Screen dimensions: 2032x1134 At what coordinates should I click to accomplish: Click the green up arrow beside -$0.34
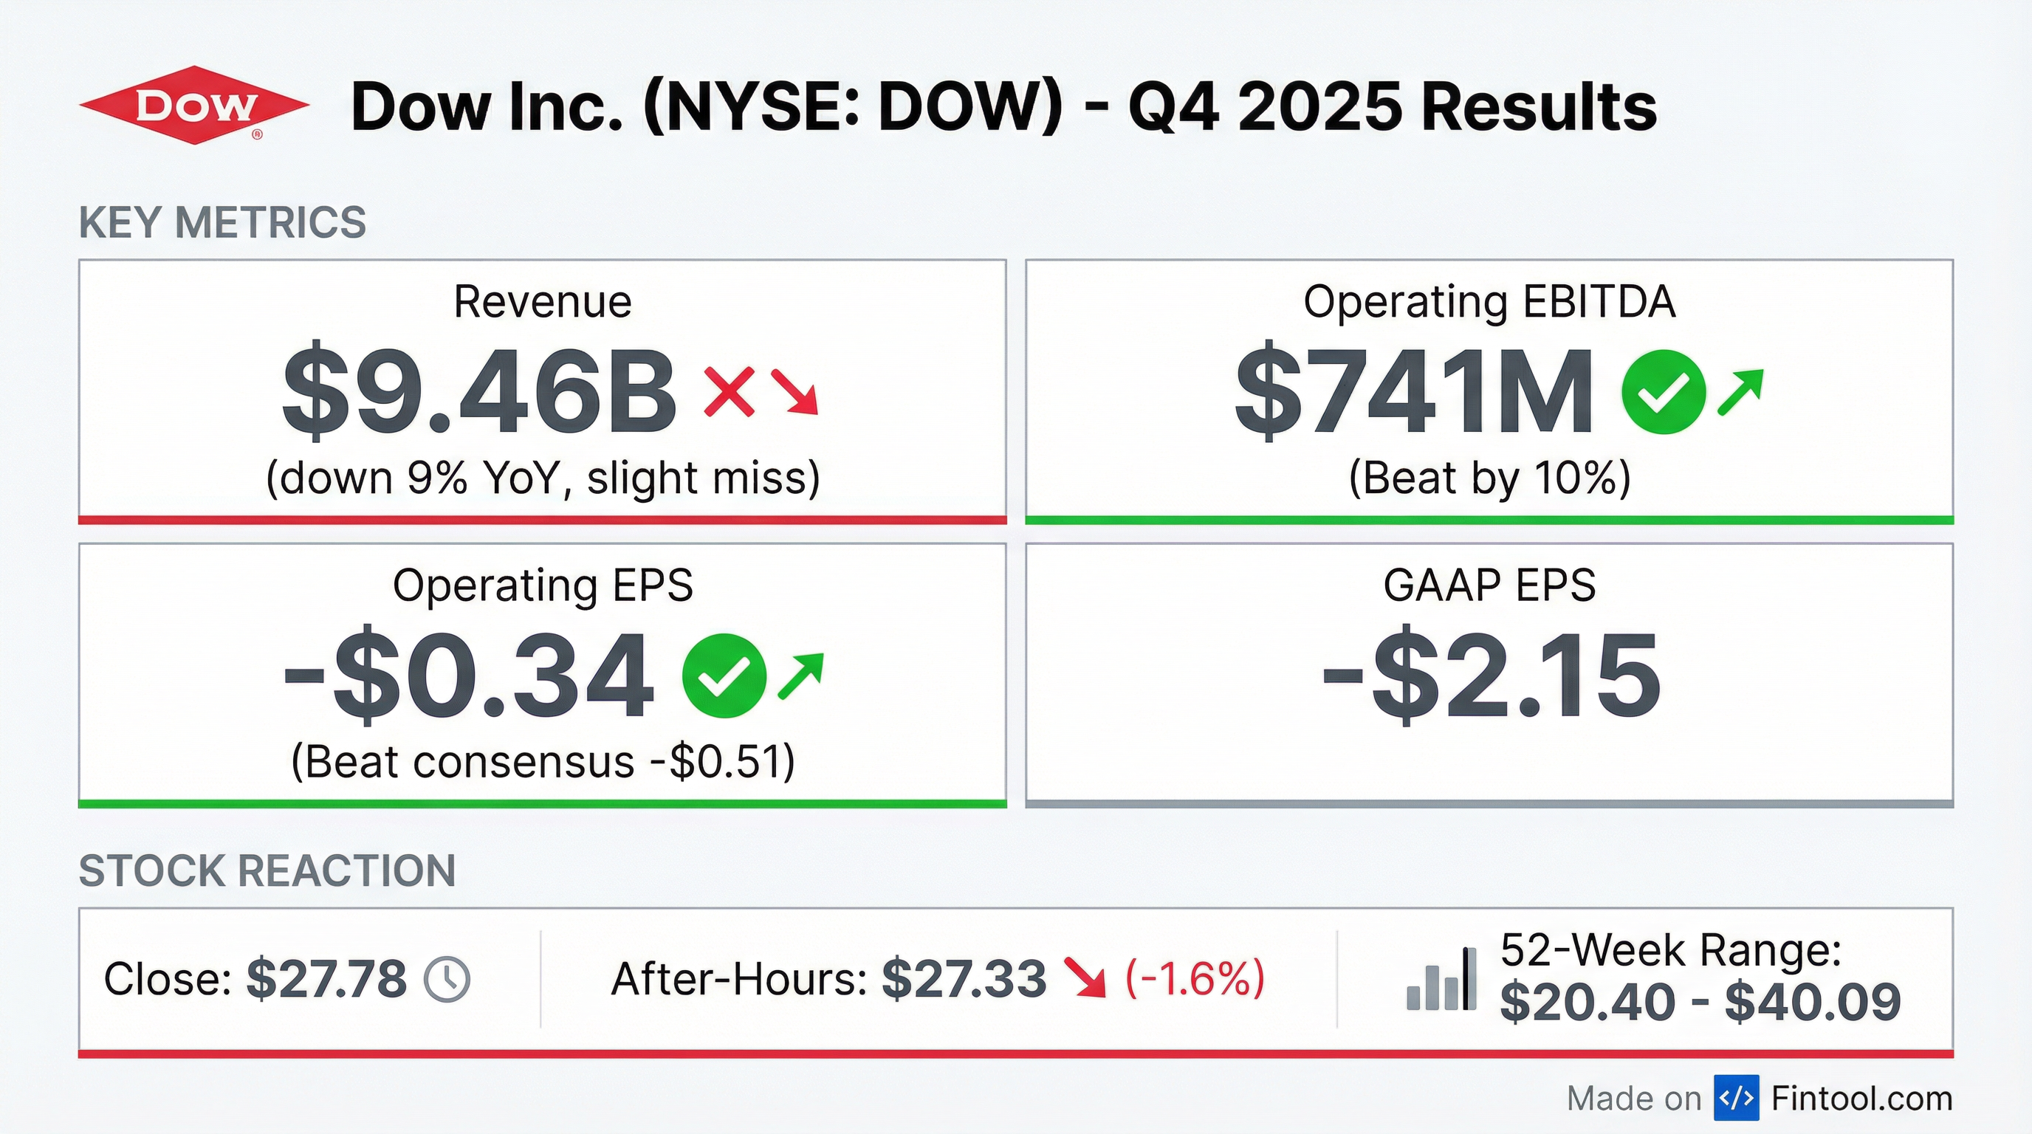[800, 676]
